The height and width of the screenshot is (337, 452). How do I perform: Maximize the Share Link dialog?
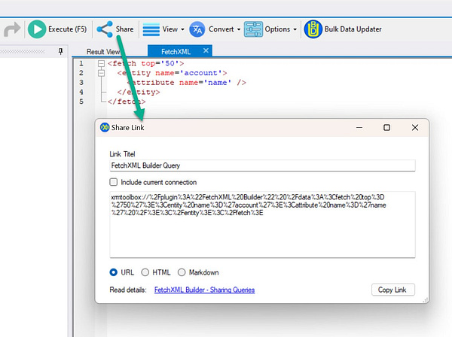(387, 127)
